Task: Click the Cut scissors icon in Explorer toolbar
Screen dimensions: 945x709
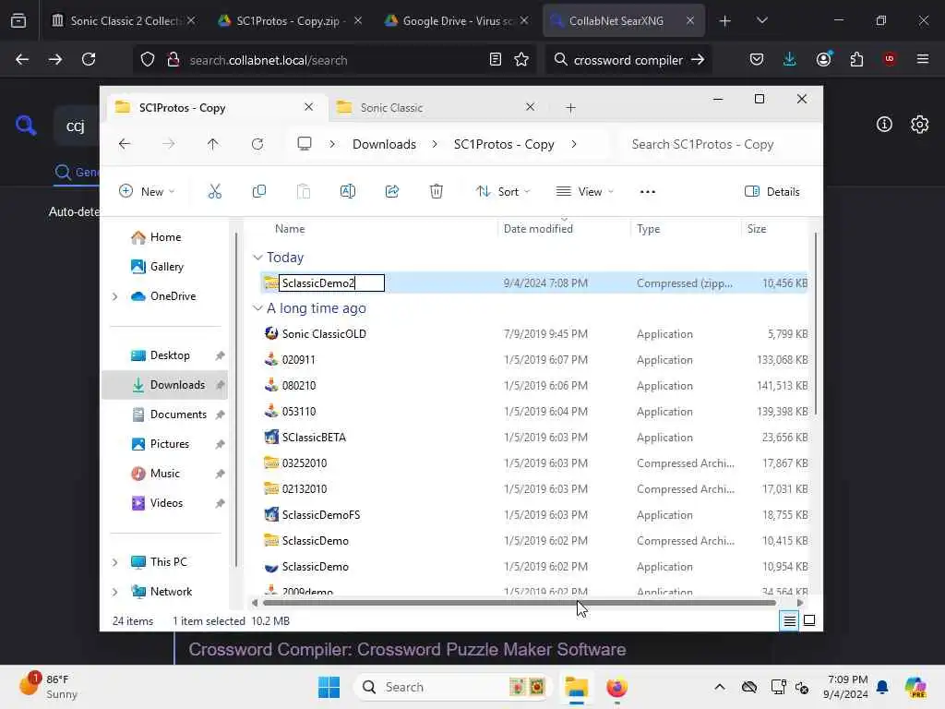Action: 214,192
